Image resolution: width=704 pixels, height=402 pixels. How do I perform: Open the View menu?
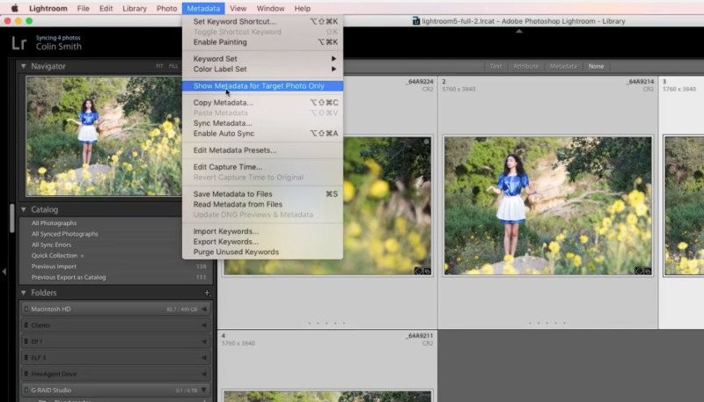238,9
